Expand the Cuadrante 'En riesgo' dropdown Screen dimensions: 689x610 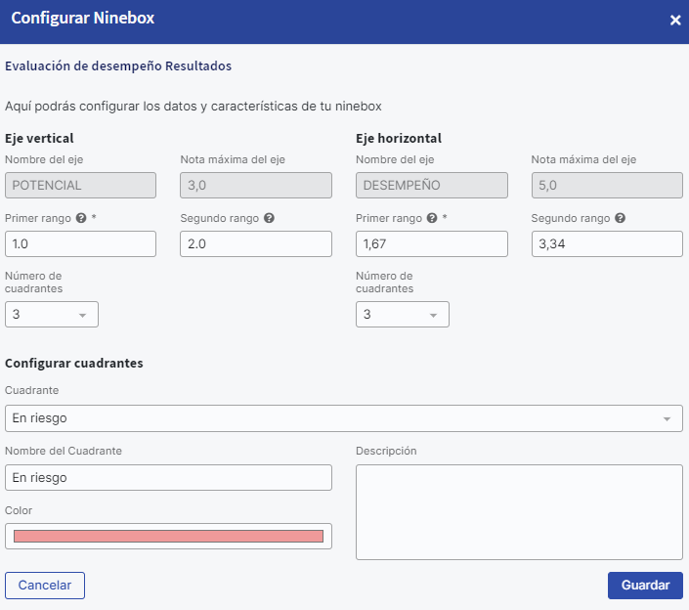[x=343, y=418]
